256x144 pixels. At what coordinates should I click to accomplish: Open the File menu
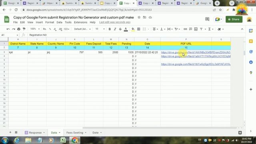point(15,22)
